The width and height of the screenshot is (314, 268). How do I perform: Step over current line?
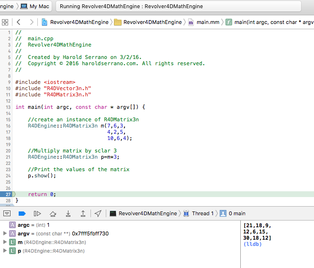pos(53,214)
